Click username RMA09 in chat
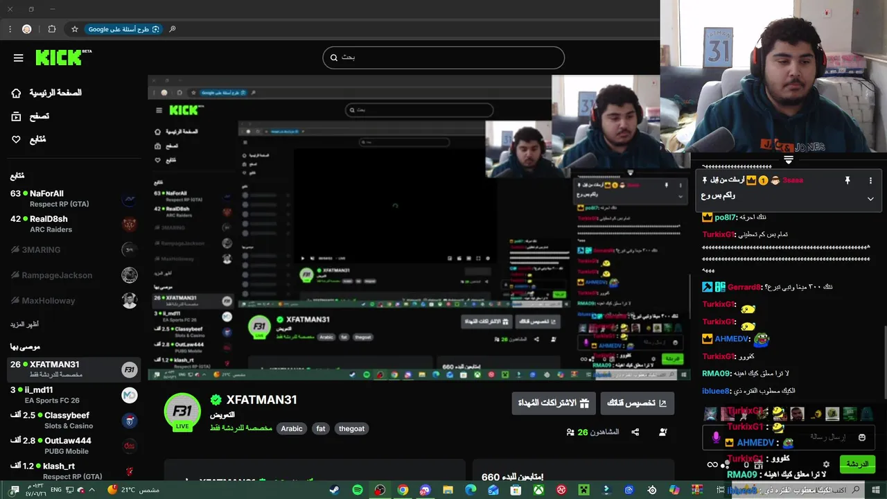This screenshot has width=887, height=499. (x=717, y=374)
